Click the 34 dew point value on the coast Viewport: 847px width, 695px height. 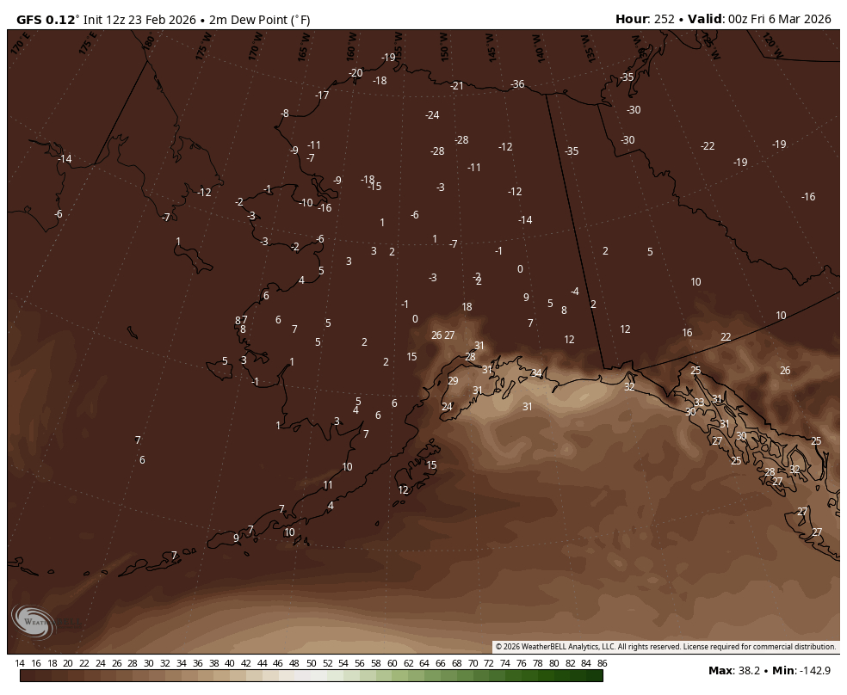[536, 373]
